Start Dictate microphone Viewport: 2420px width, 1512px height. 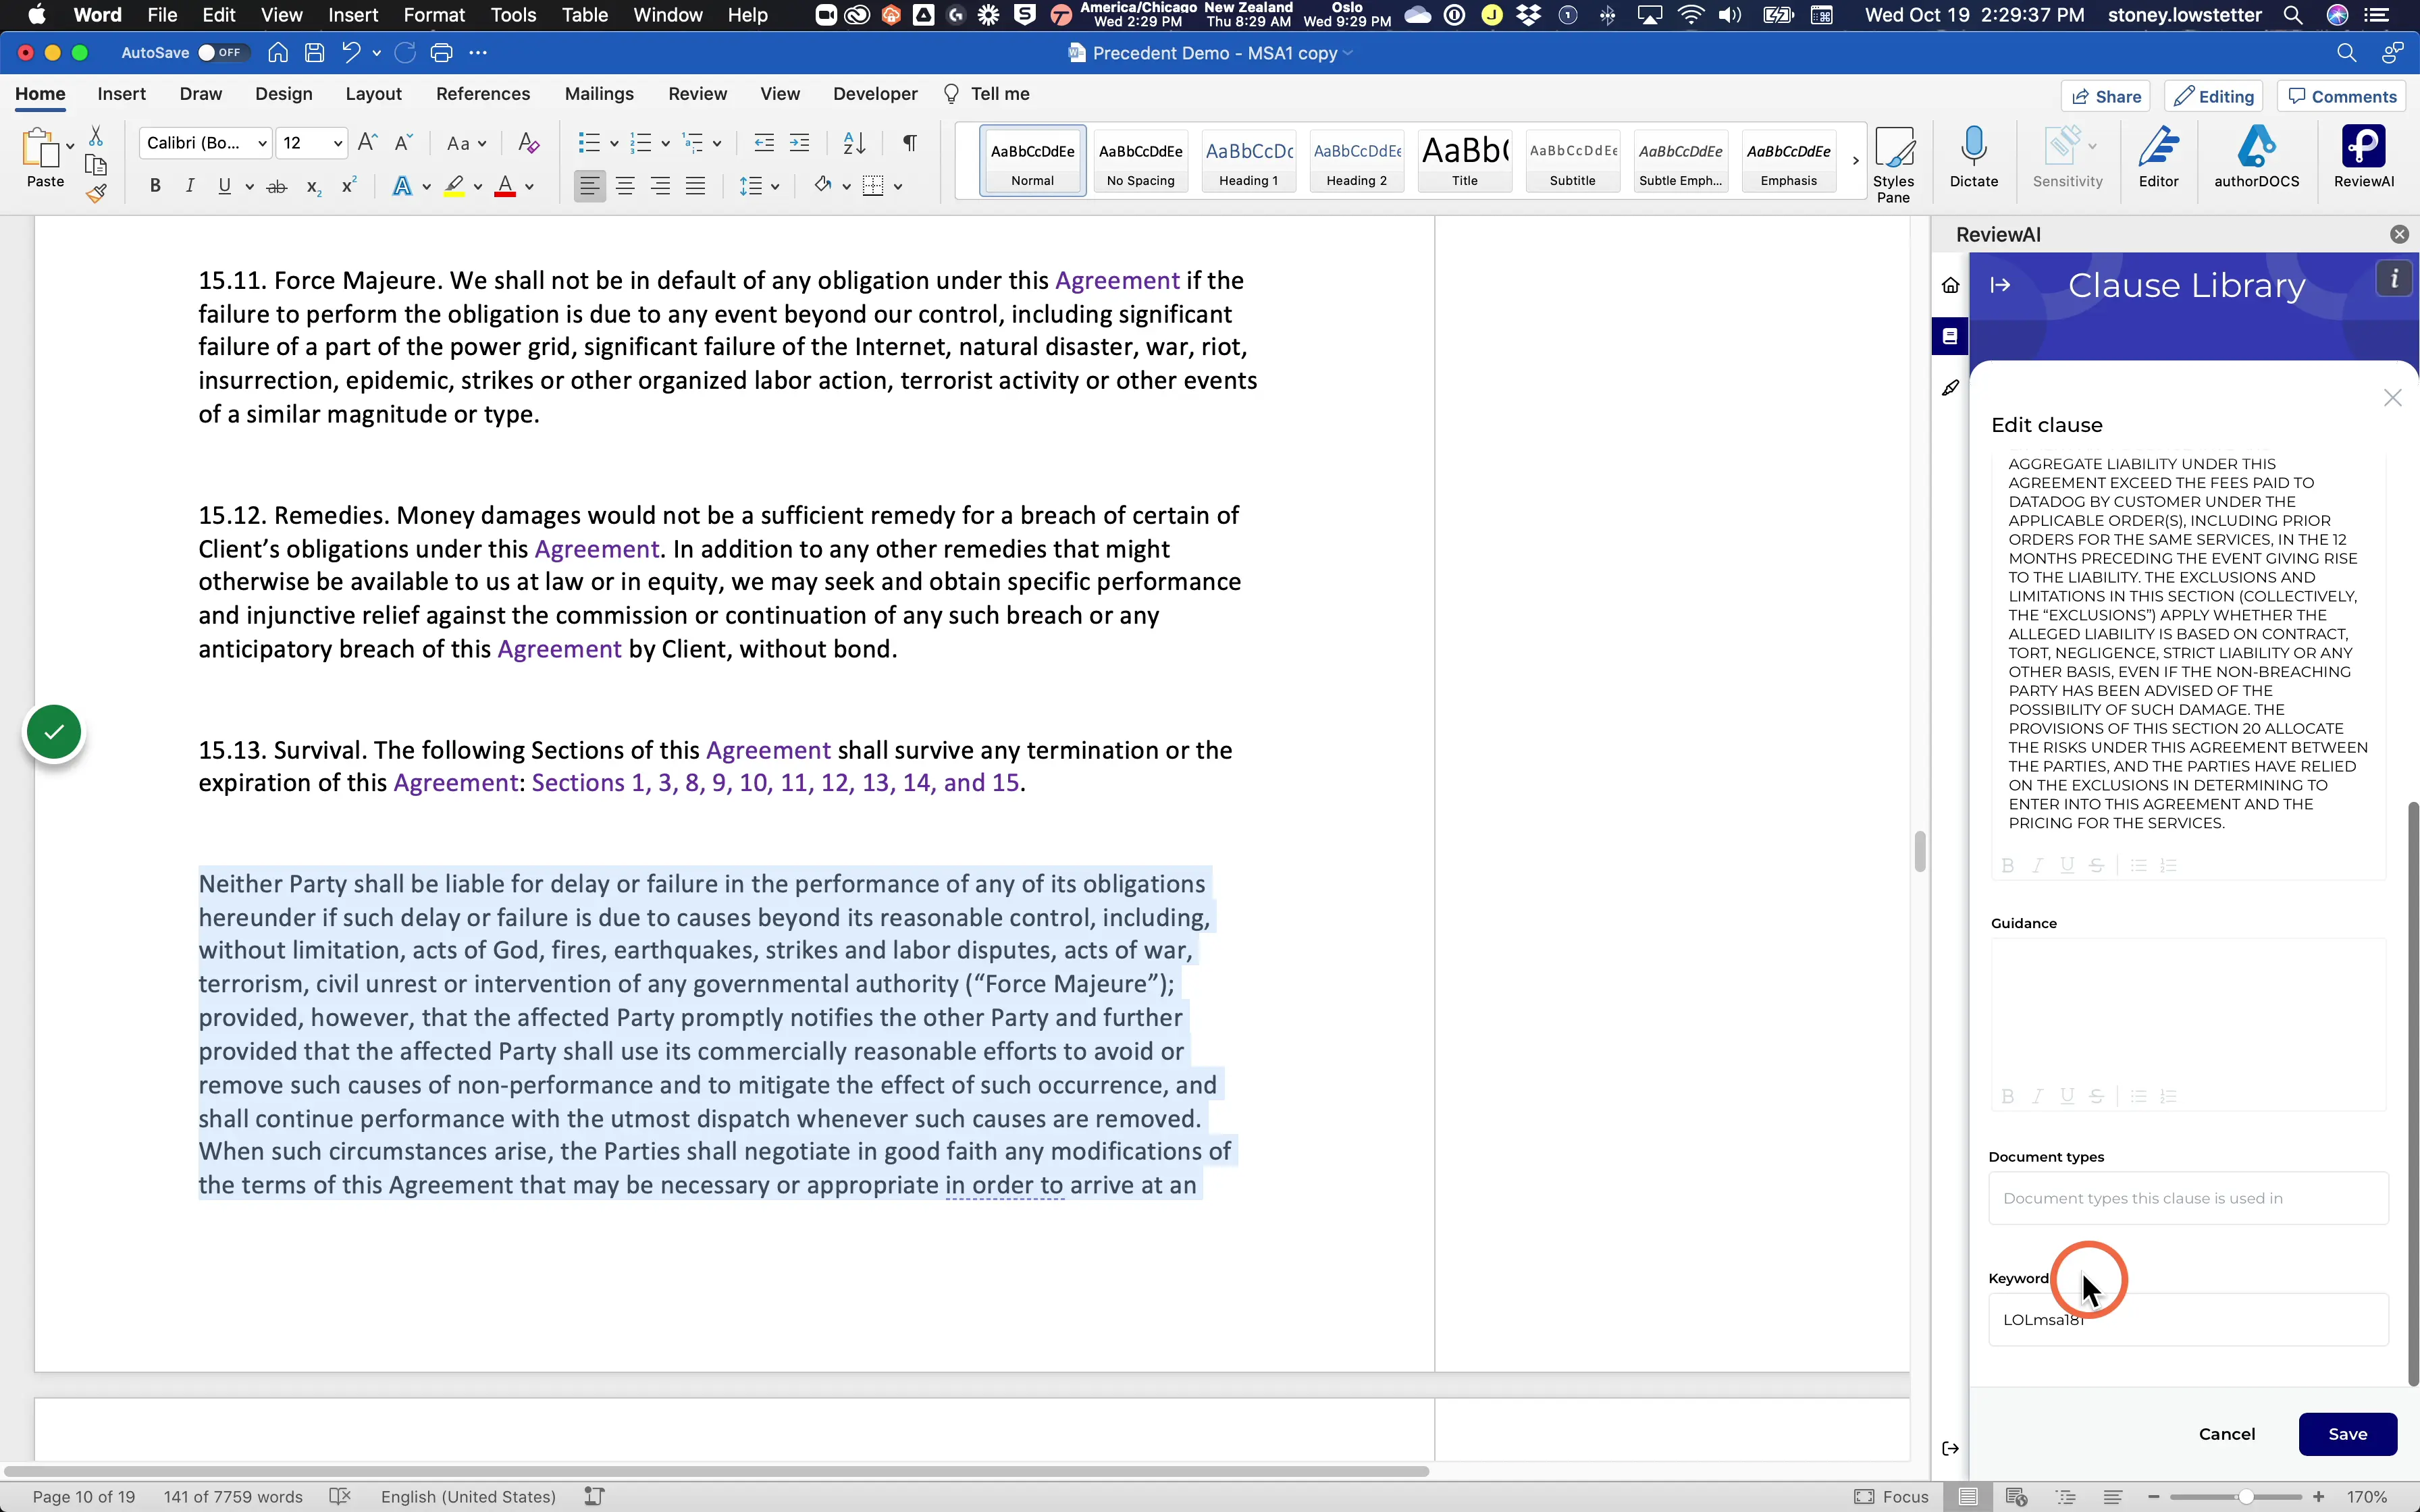1973,157
